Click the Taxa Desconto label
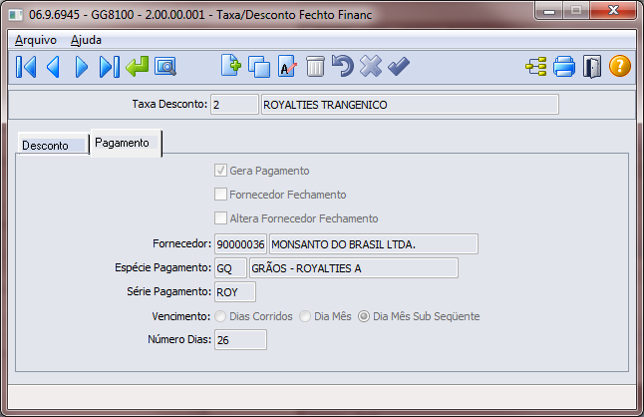Screen dimensions: 644x417 click(x=169, y=104)
